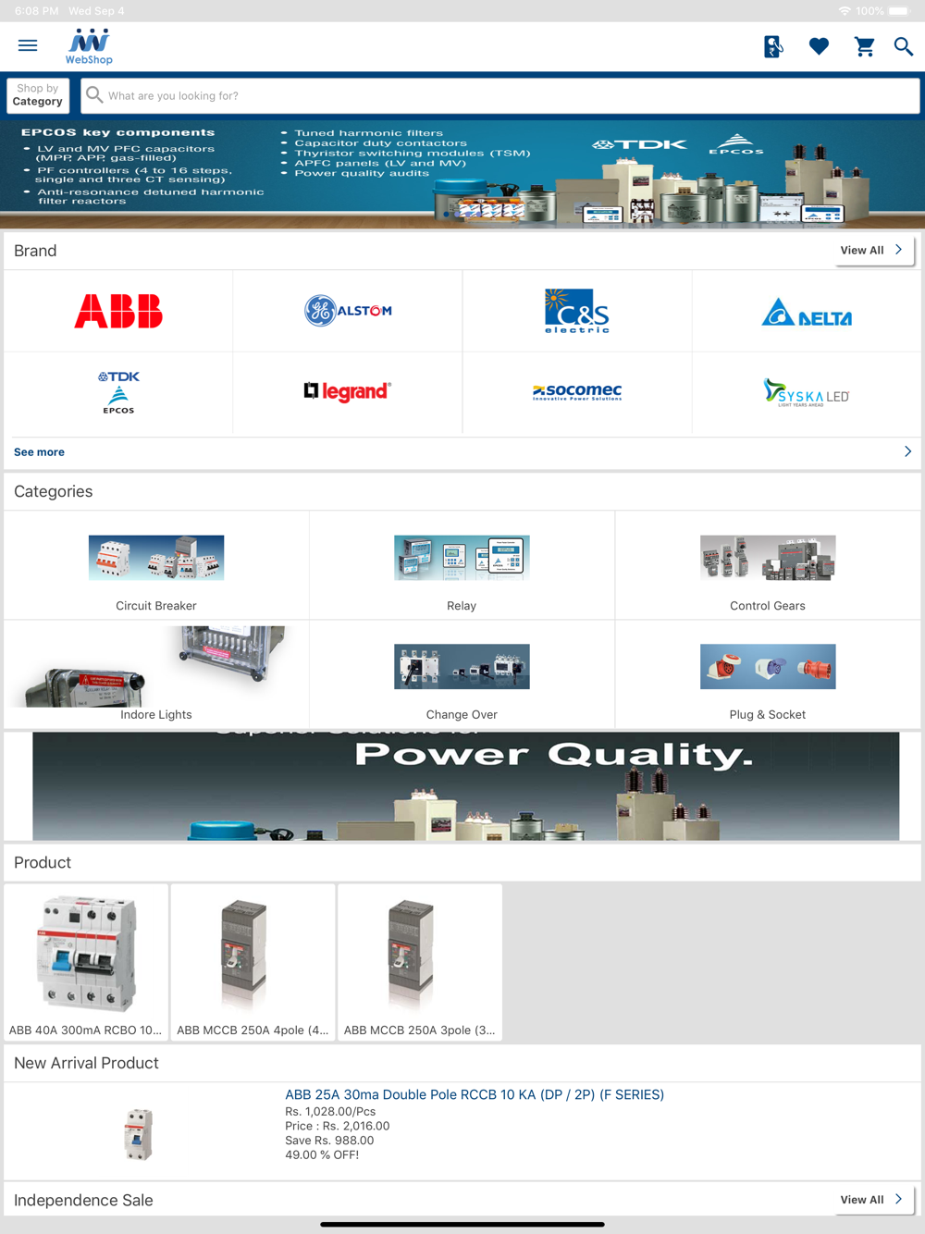Select the Syska LED brand logo
The height and width of the screenshot is (1234, 925).
(807, 392)
